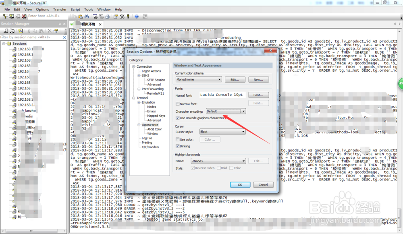Image resolution: width=403 pixels, height=234 pixels.
Task: Click Properties icon in Session Manager toolbar
Action: click(x=56, y=31)
